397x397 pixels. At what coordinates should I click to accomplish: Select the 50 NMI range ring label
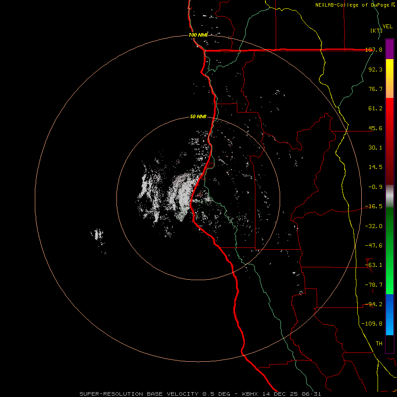click(198, 117)
